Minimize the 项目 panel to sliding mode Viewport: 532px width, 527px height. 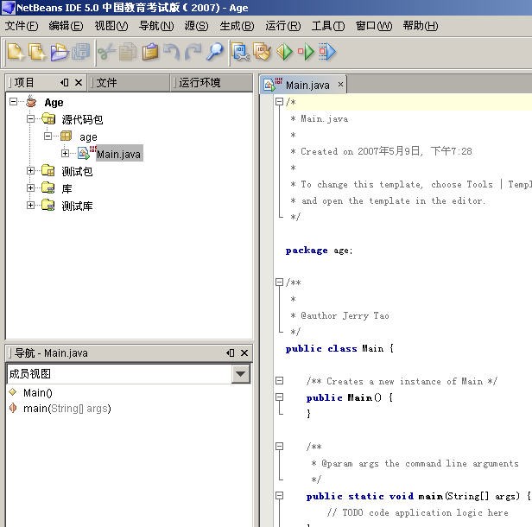click(x=65, y=82)
